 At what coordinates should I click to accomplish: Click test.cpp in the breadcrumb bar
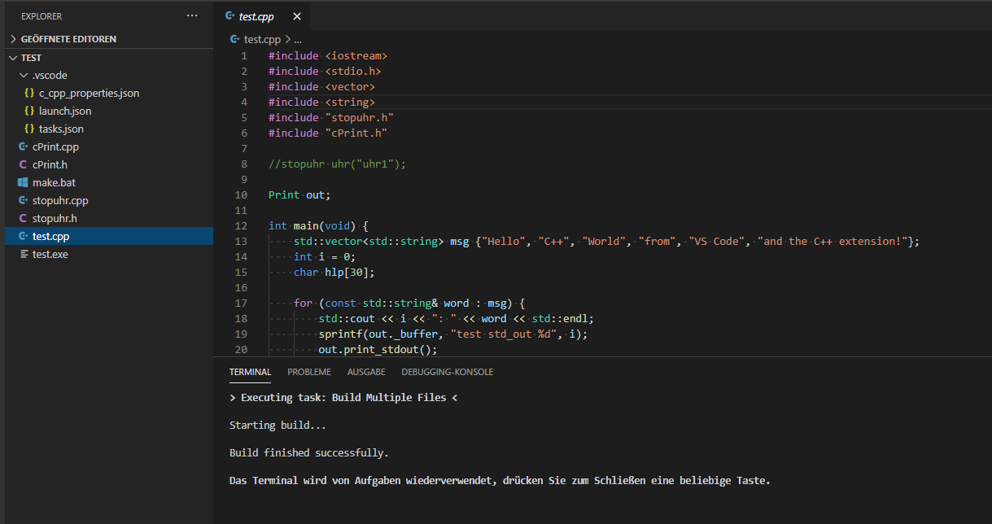pyautogui.click(x=262, y=39)
